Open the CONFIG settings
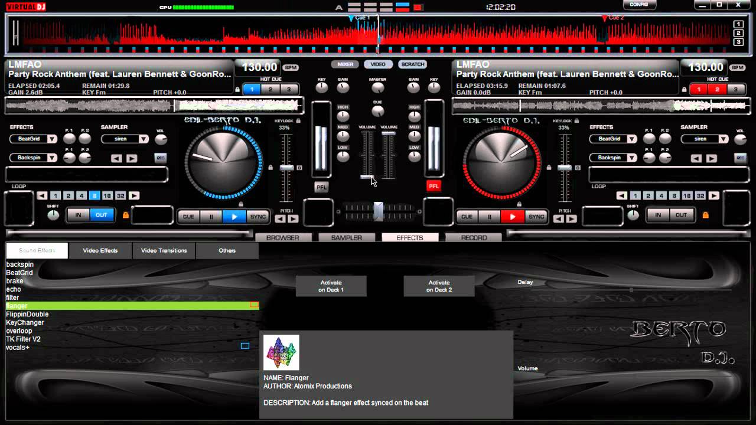Viewport: 756px width, 425px height. (x=638, y=5)
